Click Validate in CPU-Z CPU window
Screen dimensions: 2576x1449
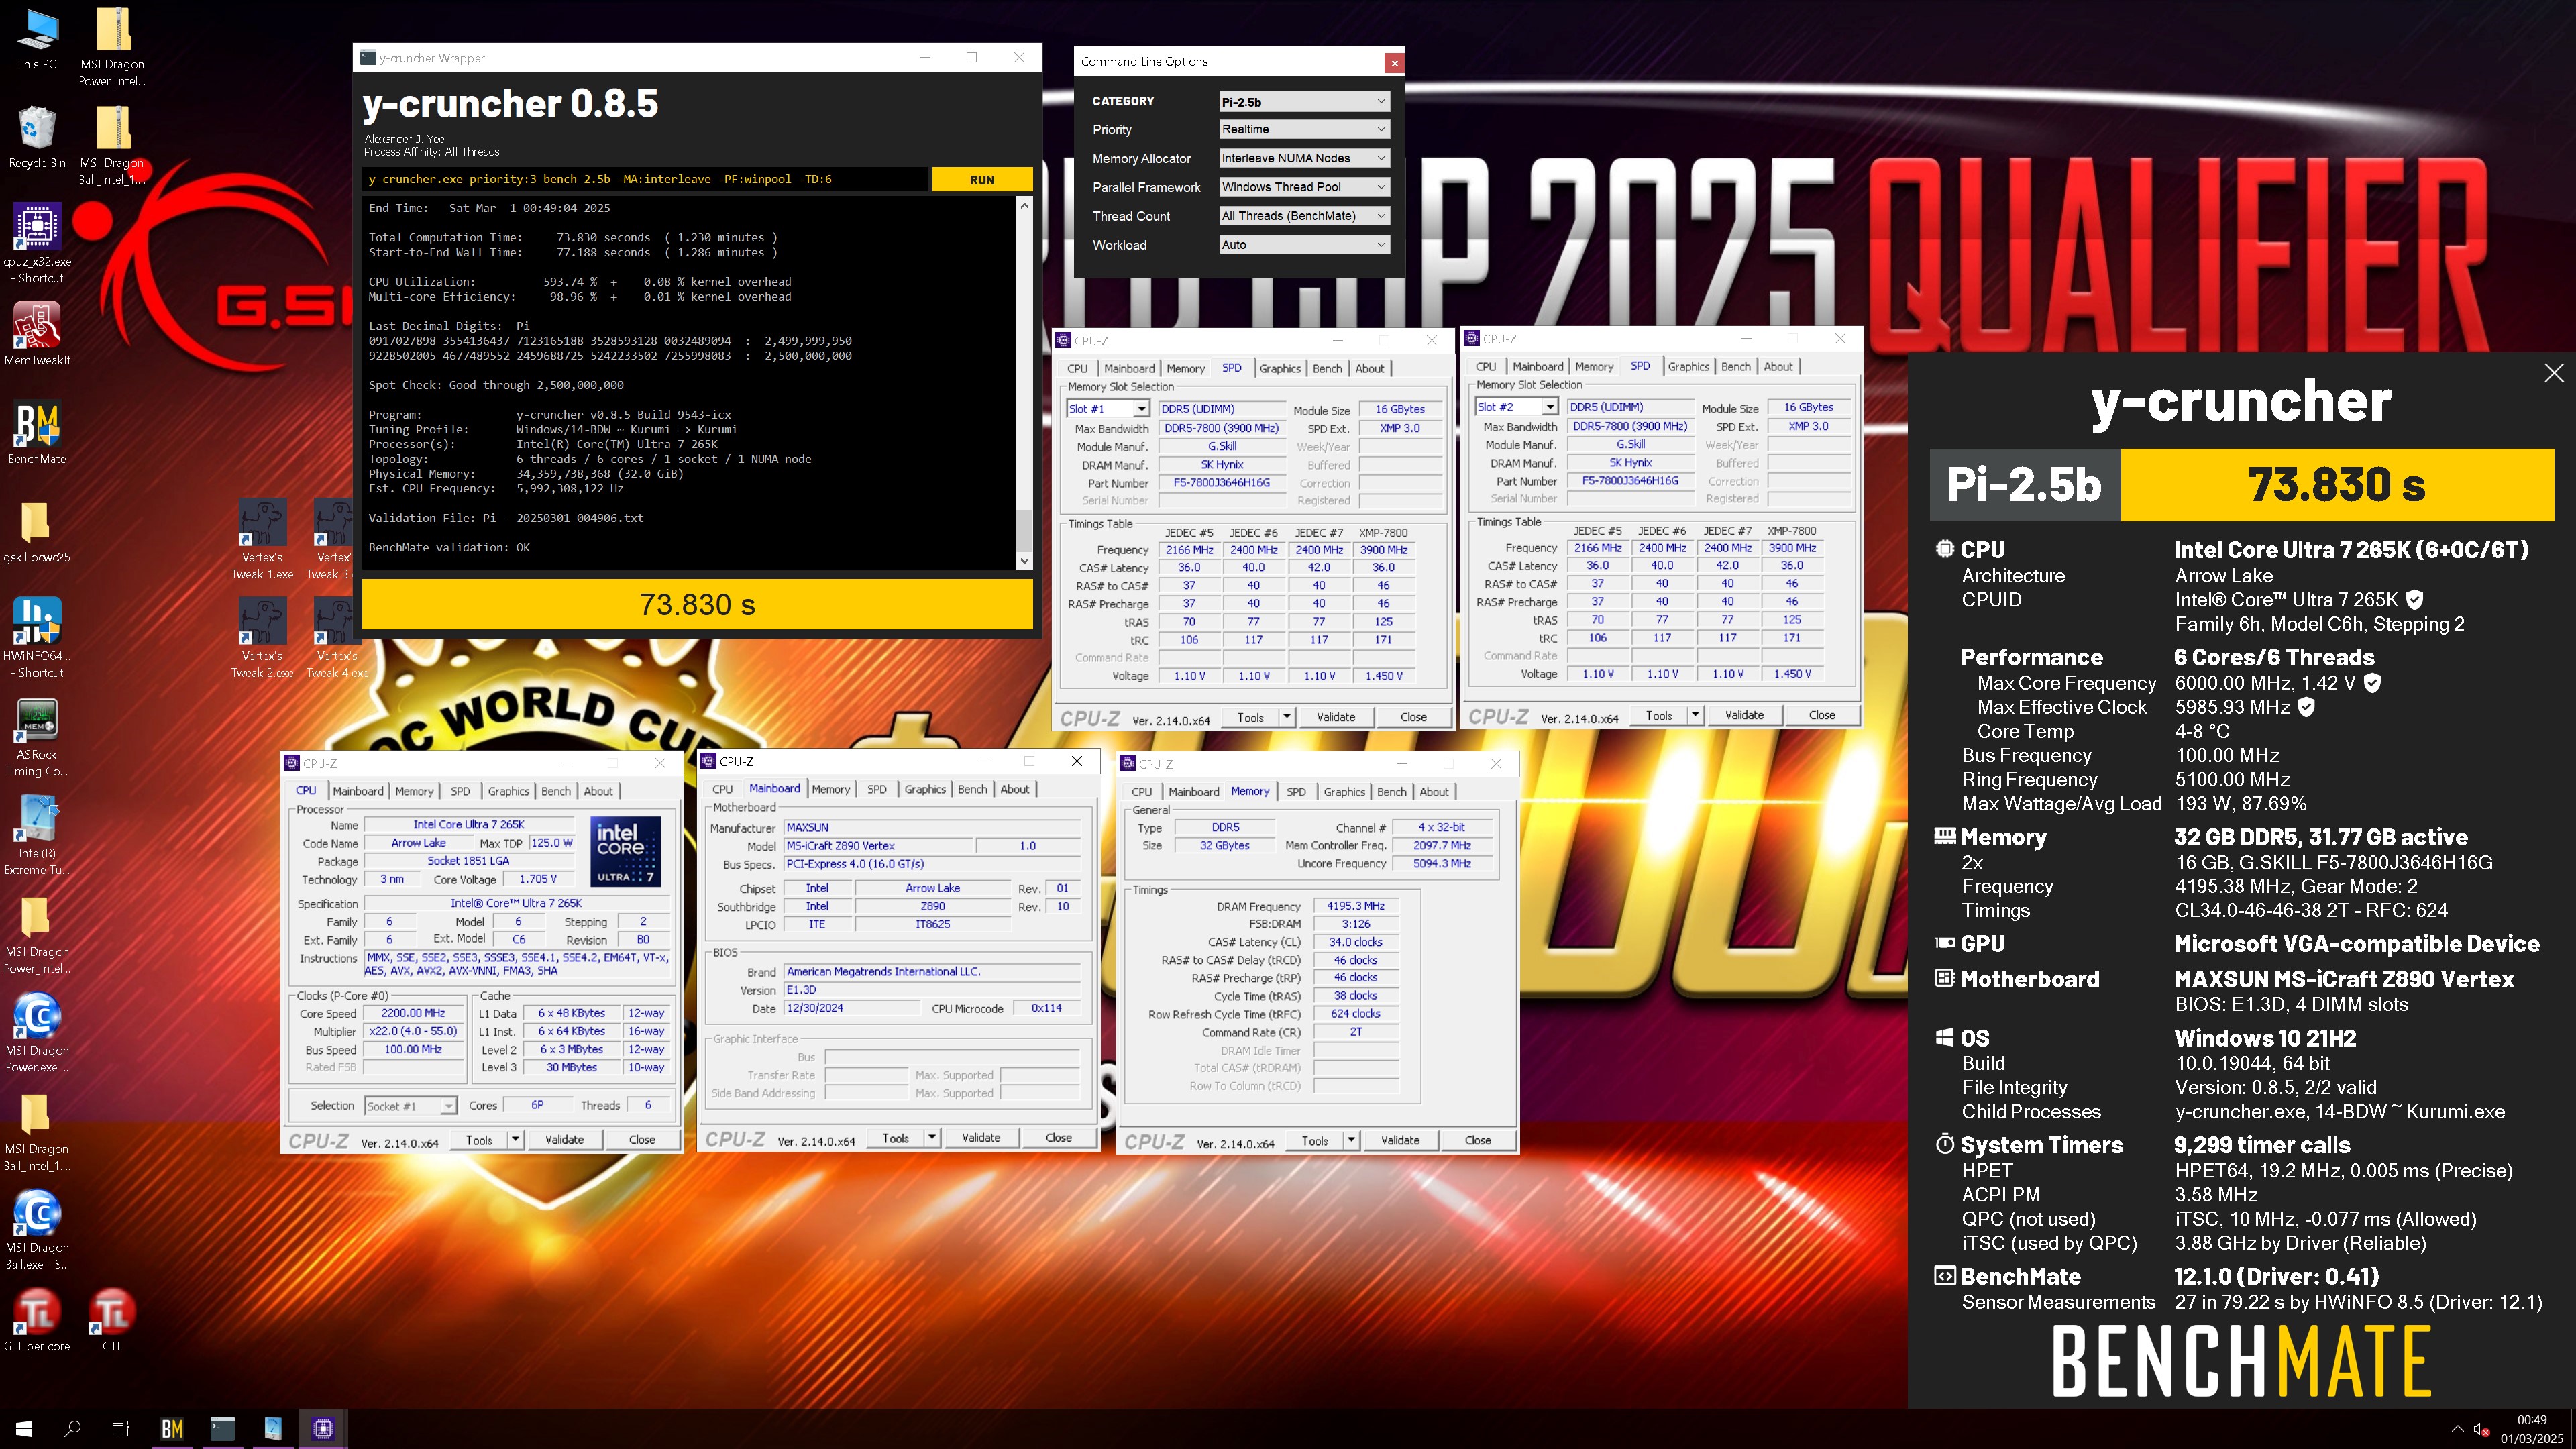coord(564,1139)
